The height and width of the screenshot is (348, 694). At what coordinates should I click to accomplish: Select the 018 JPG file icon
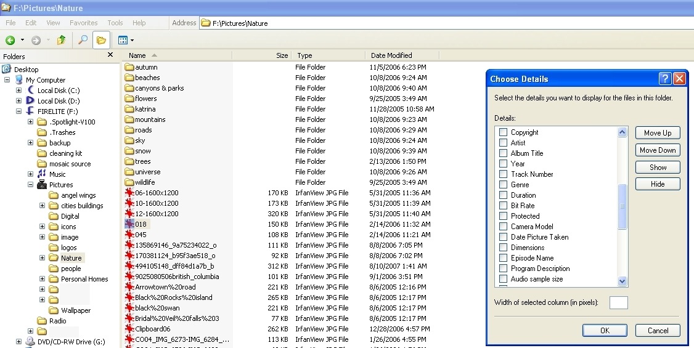129,224
